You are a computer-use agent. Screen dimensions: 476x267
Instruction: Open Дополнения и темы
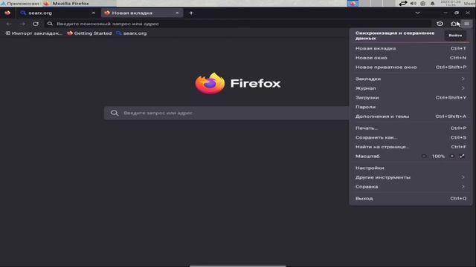[411, 116]
